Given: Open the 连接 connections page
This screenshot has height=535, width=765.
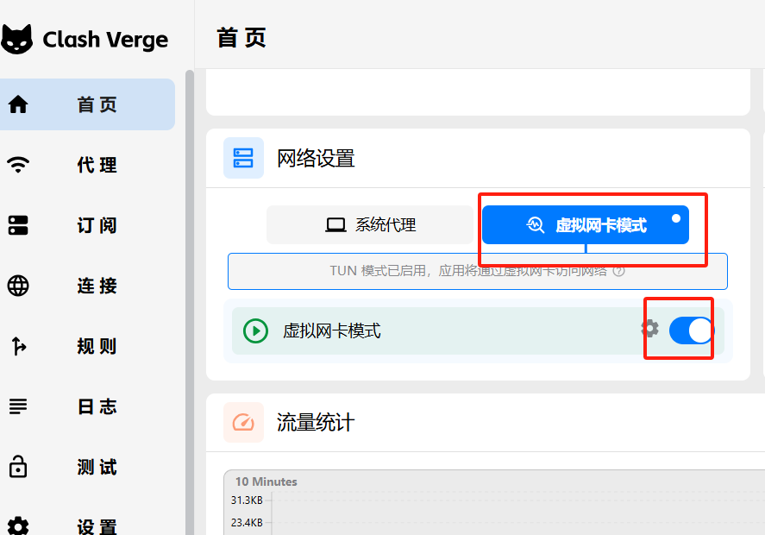Looking at the screenshot, I should 87,286.
